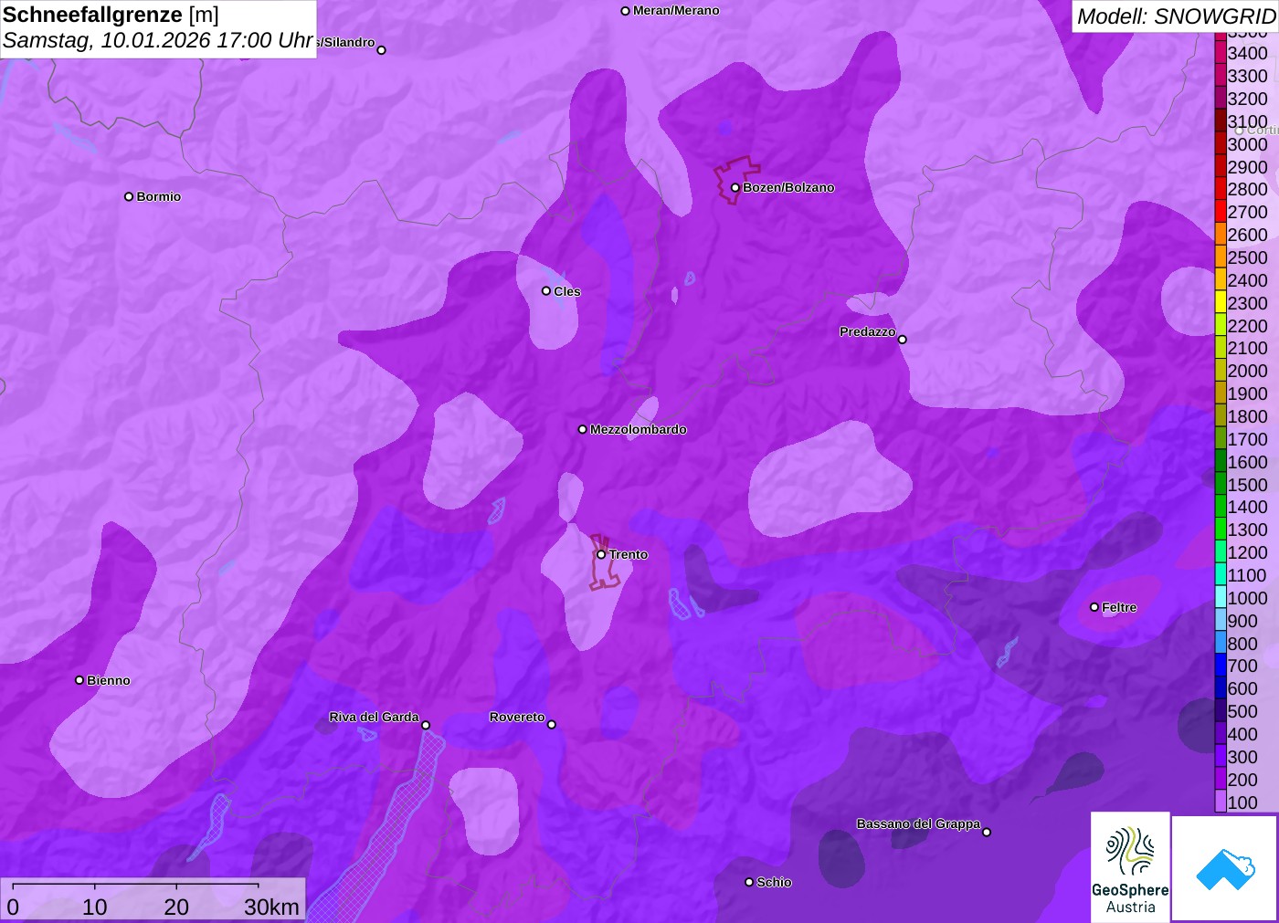Viewport: 1279px width, 923px height.
Task: Click the '30km' scale bar label
Action: point(271,907)
